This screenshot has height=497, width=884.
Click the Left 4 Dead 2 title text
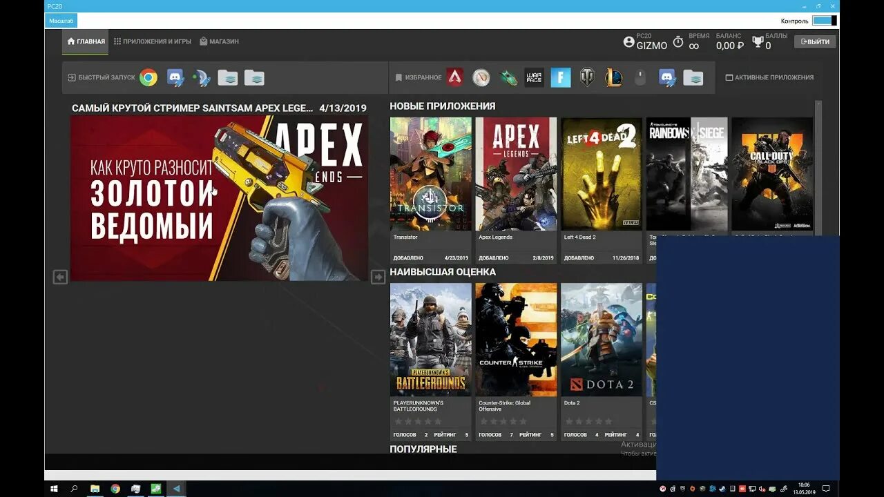(x=579, y=237)
